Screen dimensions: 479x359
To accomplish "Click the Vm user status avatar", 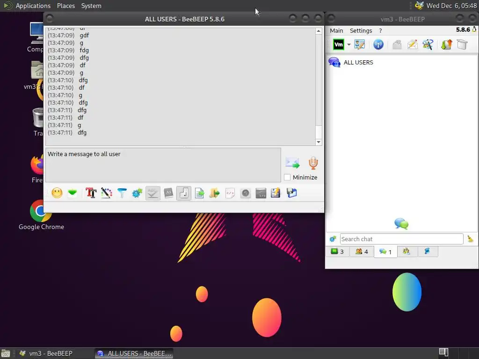I will (339, 44).
